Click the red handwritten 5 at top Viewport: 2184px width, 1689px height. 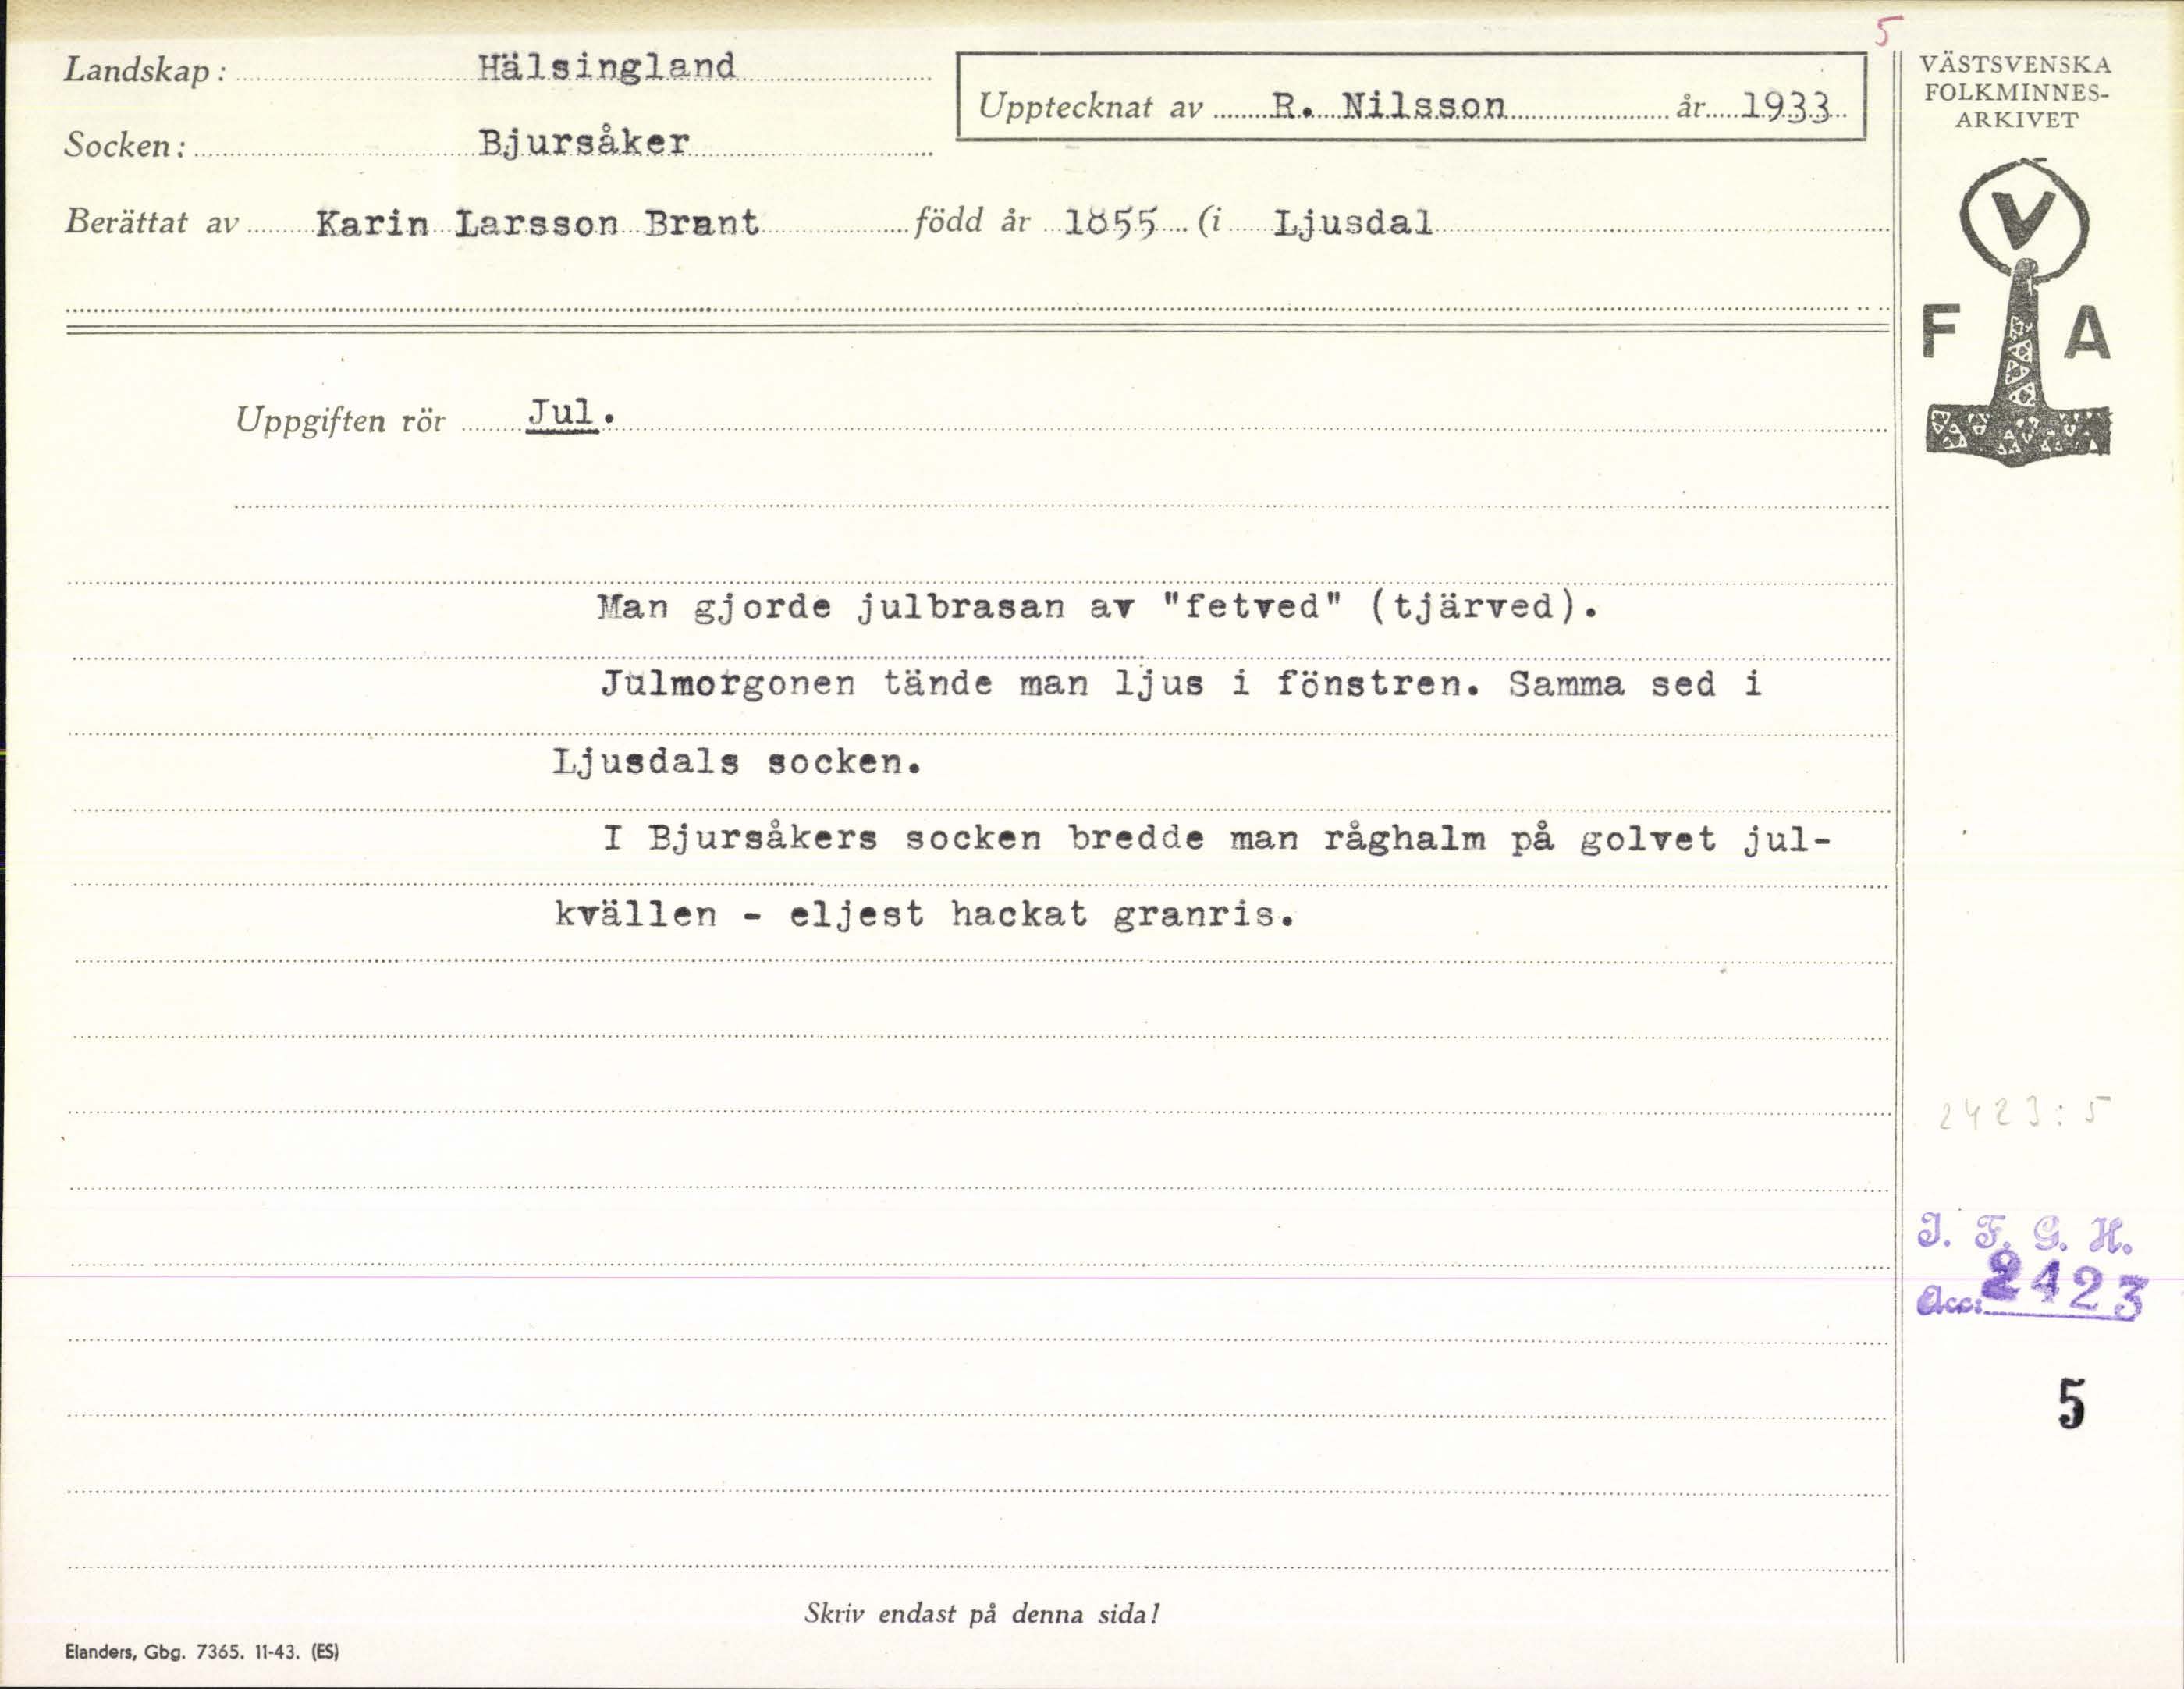(1886, 32)
